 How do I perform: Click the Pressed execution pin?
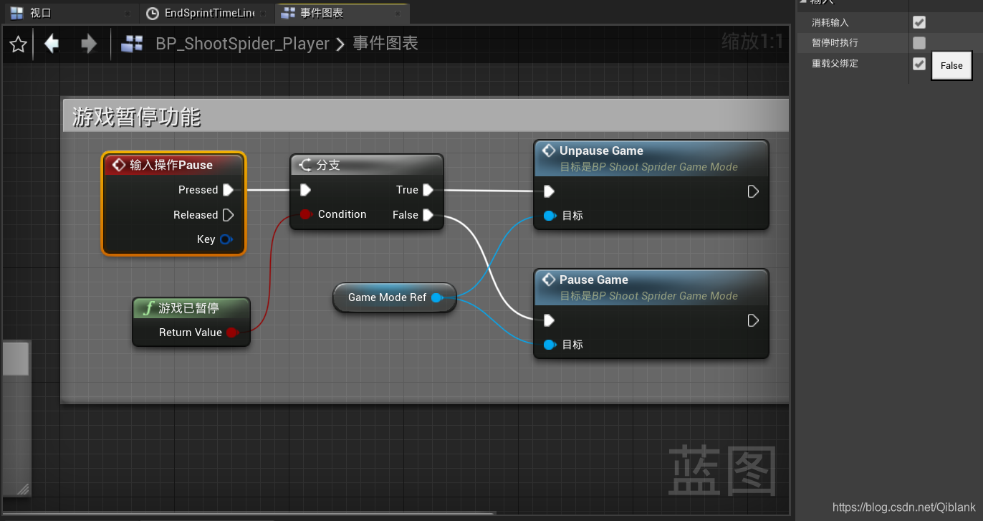click(x=228, y=190)
